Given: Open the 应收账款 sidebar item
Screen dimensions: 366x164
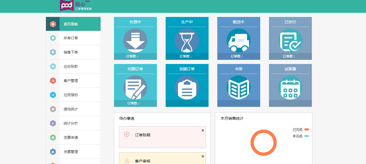Looking at the screenshot, I should (71, 67).
